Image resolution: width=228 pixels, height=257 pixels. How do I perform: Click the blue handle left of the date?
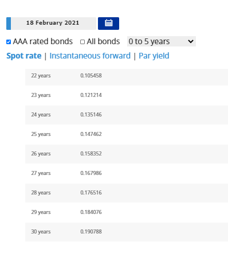click(x=9, y=24)
